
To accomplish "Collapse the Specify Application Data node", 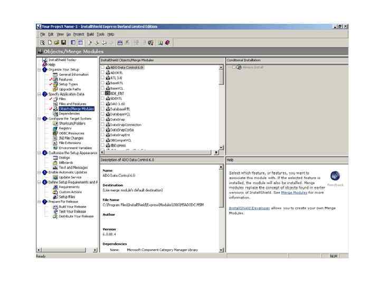I will (x=39, y=94).
